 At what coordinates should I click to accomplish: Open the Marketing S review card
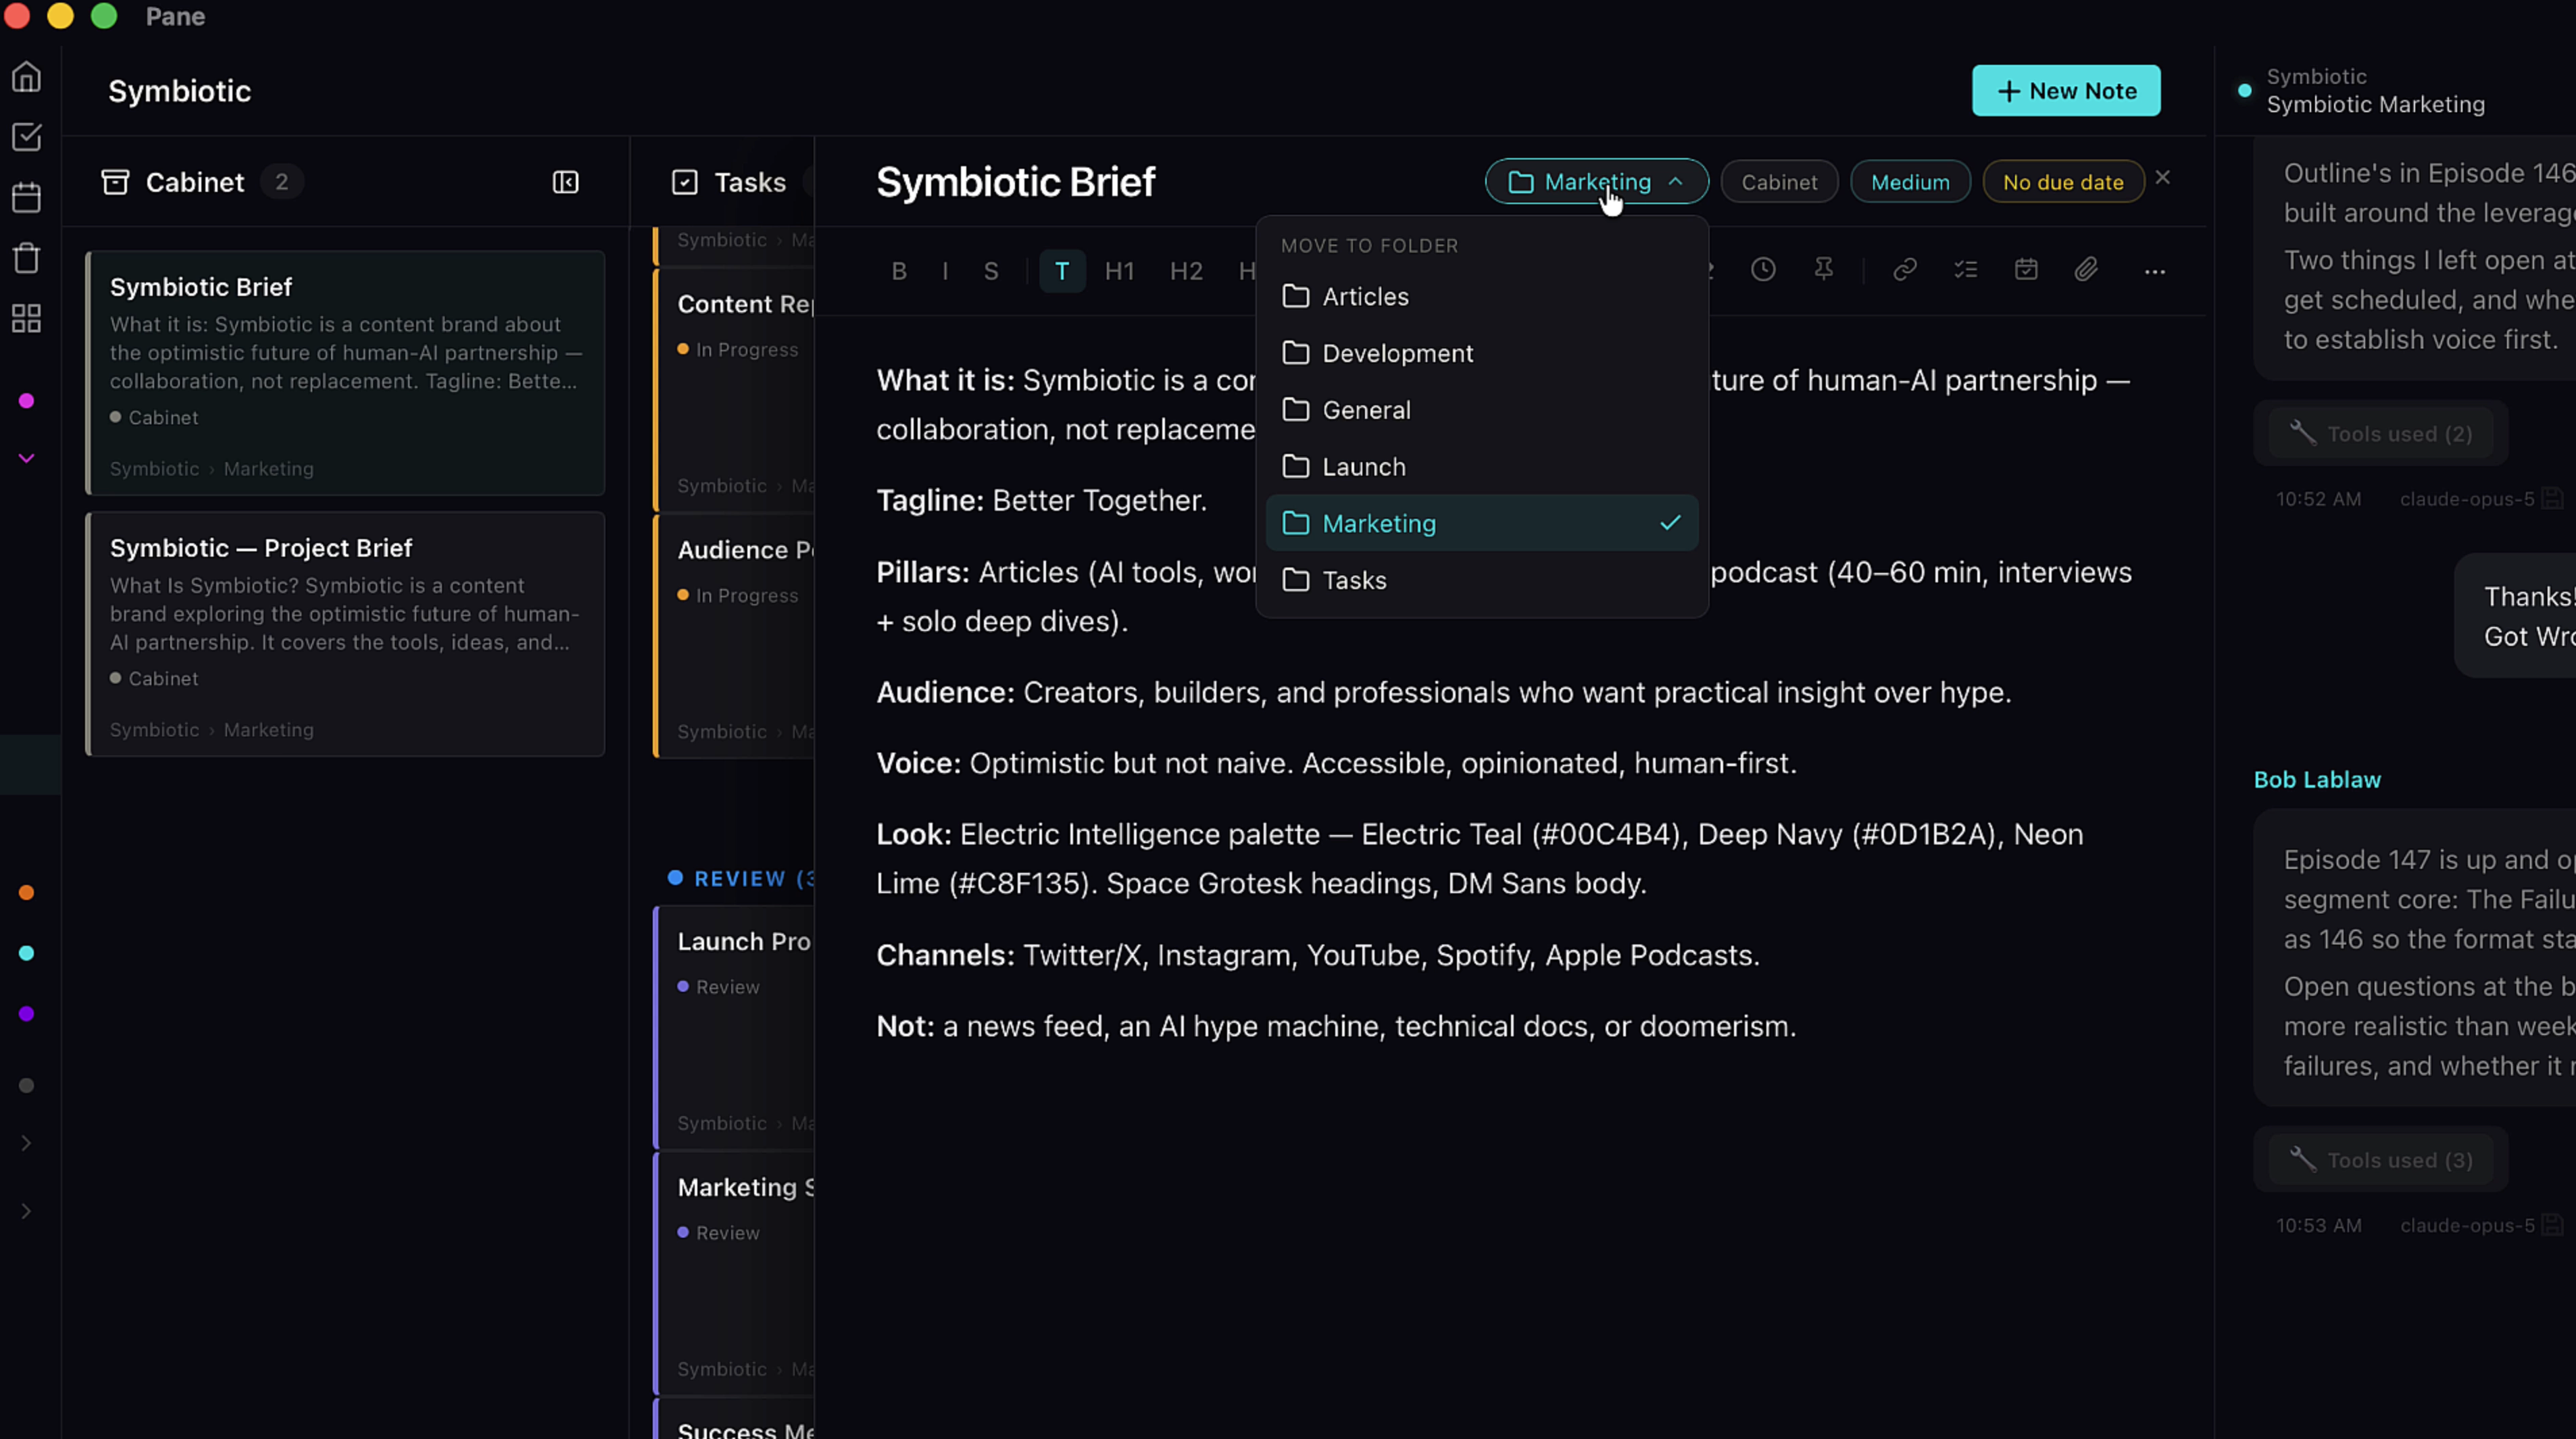point(735,1274)
